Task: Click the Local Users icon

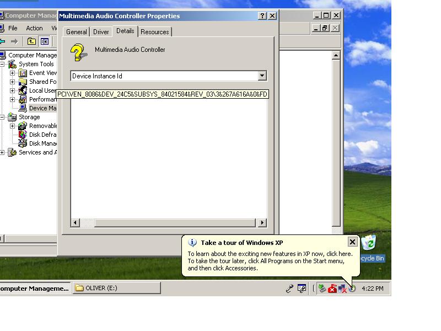Action: (x=23, y=90)
